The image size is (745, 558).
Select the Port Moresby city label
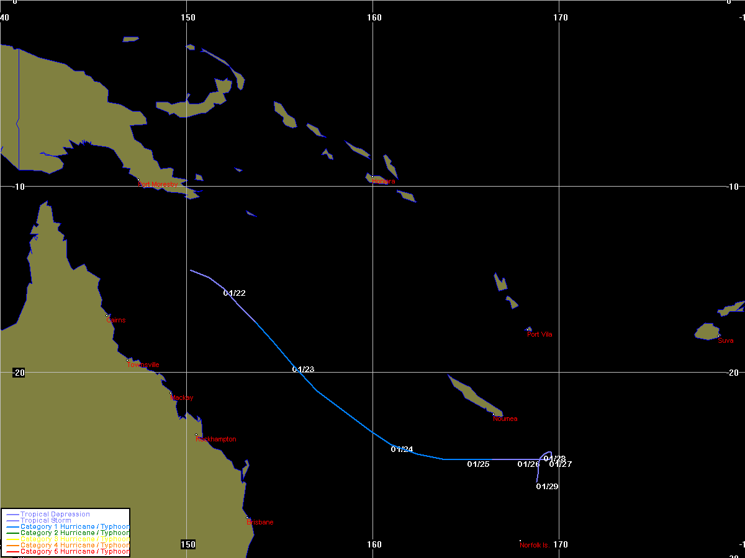pyautogui.click(x=158, y=185)
